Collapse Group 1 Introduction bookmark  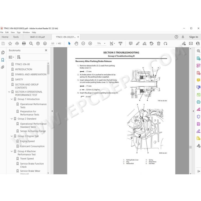coord(12,99)
